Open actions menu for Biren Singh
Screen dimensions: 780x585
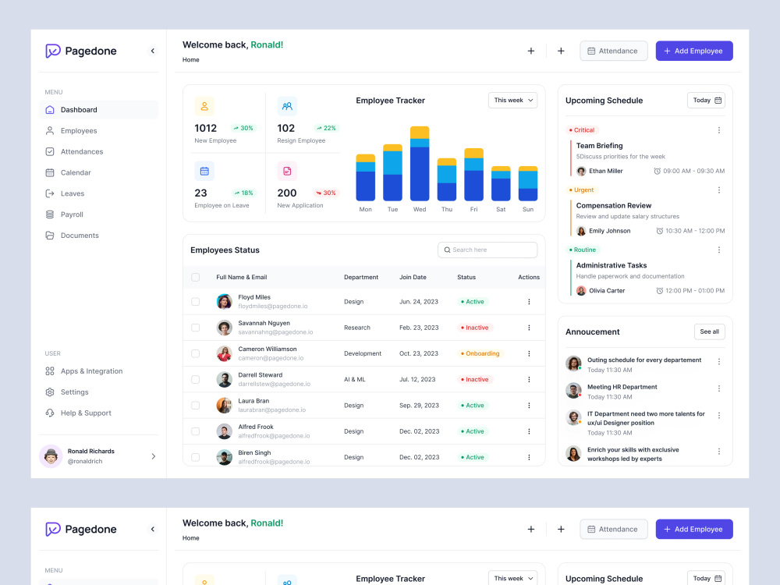pyautogui.click(x=529, y=457)
